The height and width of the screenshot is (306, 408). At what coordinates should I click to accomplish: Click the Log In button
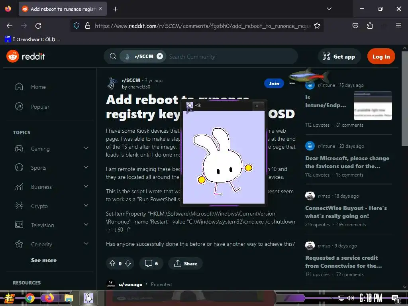(381, 56)
